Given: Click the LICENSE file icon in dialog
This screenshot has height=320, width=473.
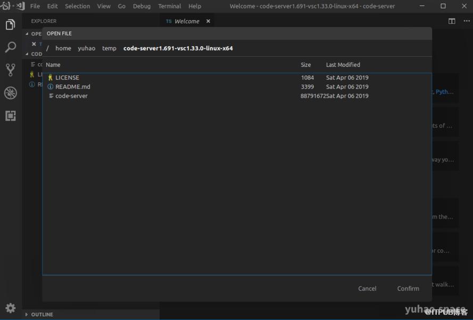Looking at the screenshot, I should pyautogui.click(x=51, y=77).
